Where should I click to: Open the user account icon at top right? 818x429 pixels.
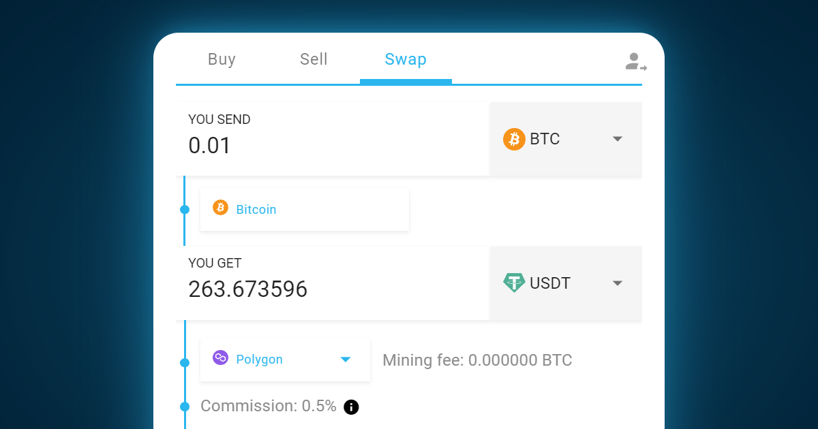[x=634, y=61]
